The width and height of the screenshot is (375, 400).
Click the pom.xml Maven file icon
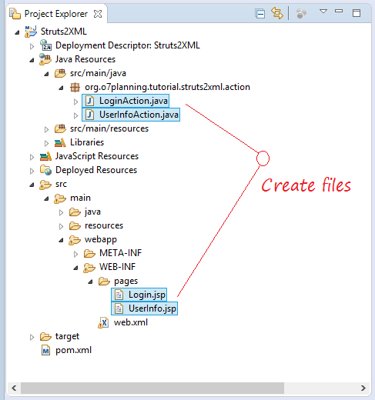45,350
